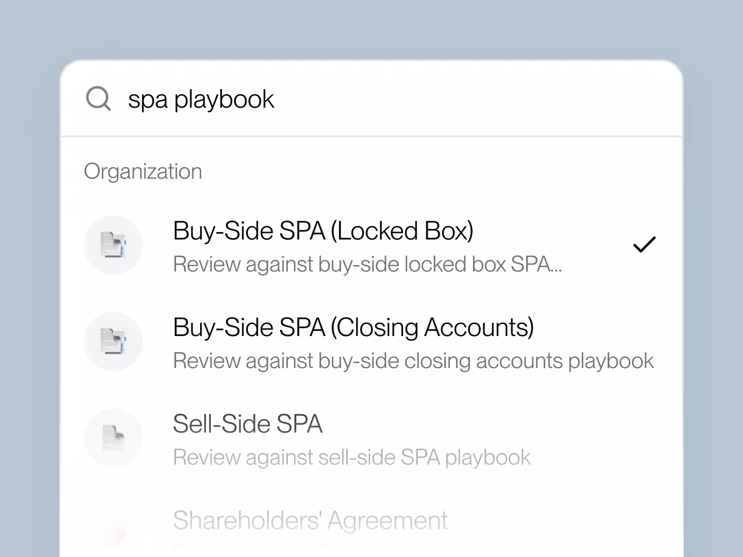Viewport: 743px width, 557px height.
Task: Click 'Review against buy-side closing accounts playbook' text
Action: click(x=413, y=361)
